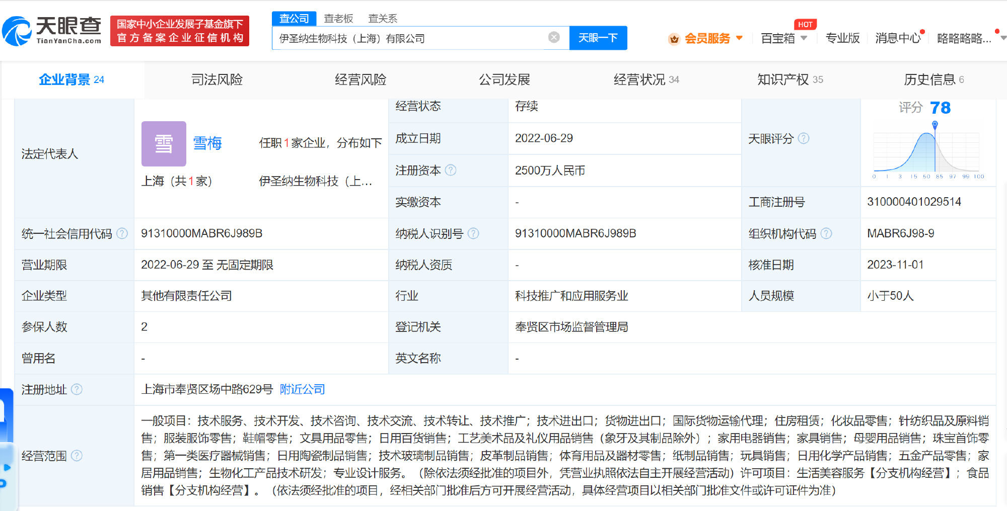Image resolution: width=1007 pixels, height=511 pixels.
Task: Click the red 国家中小企业发展子基金旗下 banner
Action: pos(180,31)
